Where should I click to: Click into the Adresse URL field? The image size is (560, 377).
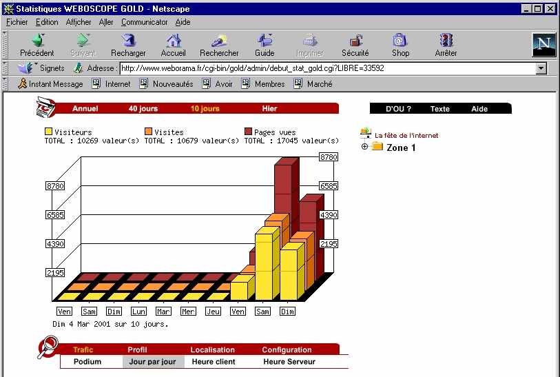(x=328, y=68)
